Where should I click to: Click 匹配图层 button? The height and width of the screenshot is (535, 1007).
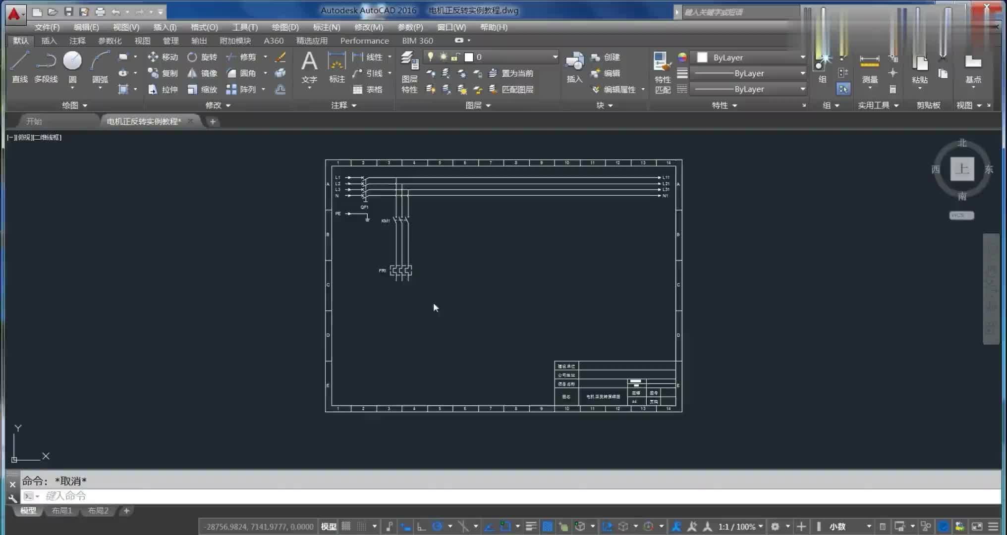pyautogui.click(x=511, y=89)
